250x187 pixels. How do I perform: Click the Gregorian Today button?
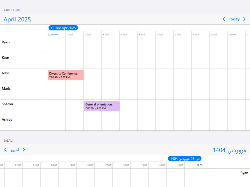pos(234,19)
